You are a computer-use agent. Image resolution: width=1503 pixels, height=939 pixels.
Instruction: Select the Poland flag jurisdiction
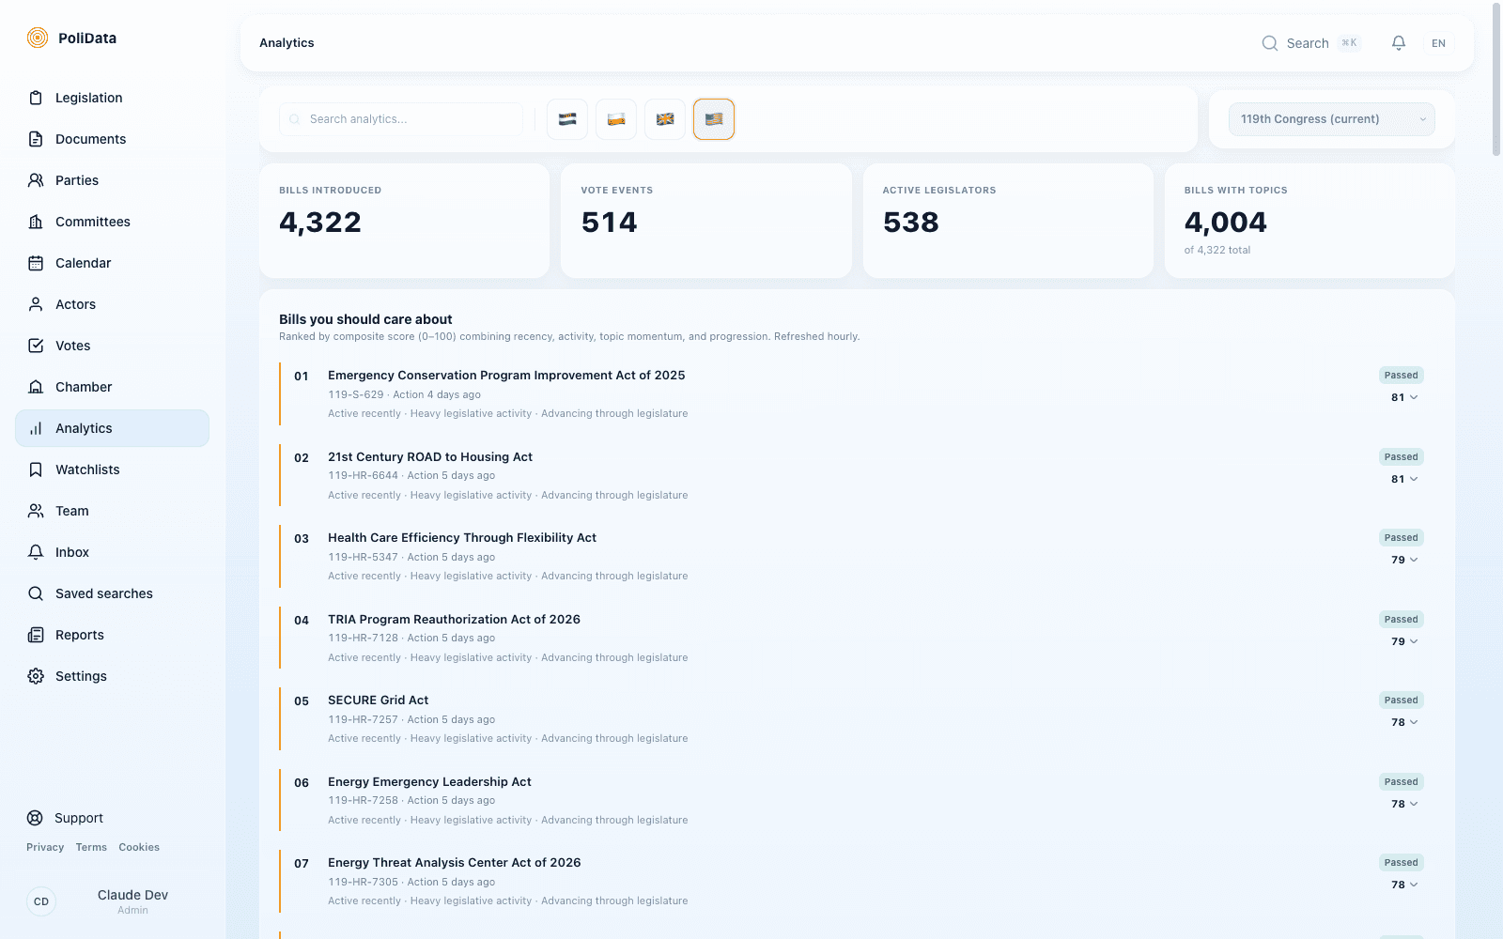(616, 119)
